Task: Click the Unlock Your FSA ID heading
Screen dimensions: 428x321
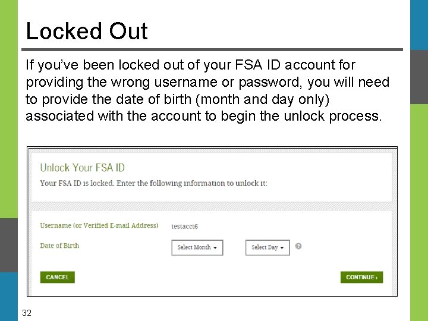Action: 82,168
